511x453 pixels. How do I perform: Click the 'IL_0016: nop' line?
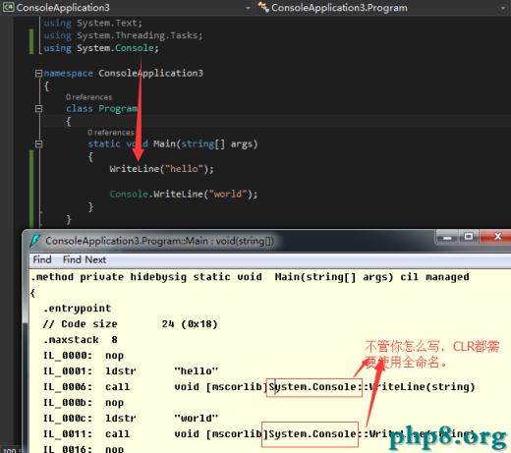click(x=84, y=449)
